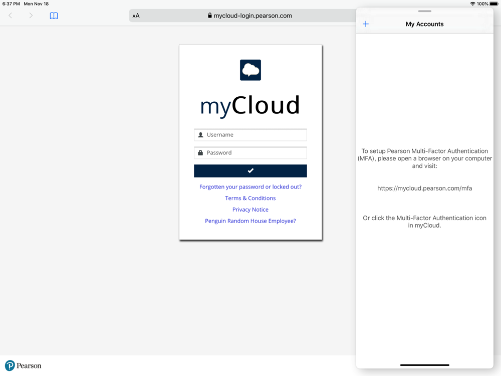Submit login with the checkmark button

[x=250, y=171]
